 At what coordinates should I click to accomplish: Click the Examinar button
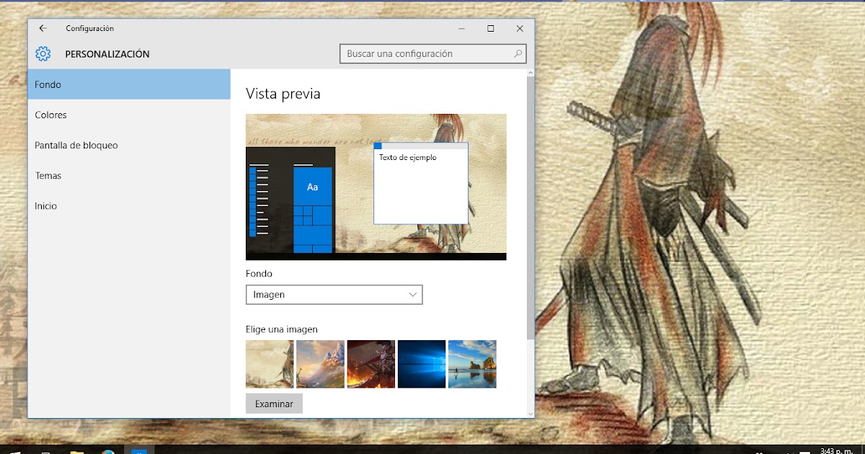coord(274,404)
